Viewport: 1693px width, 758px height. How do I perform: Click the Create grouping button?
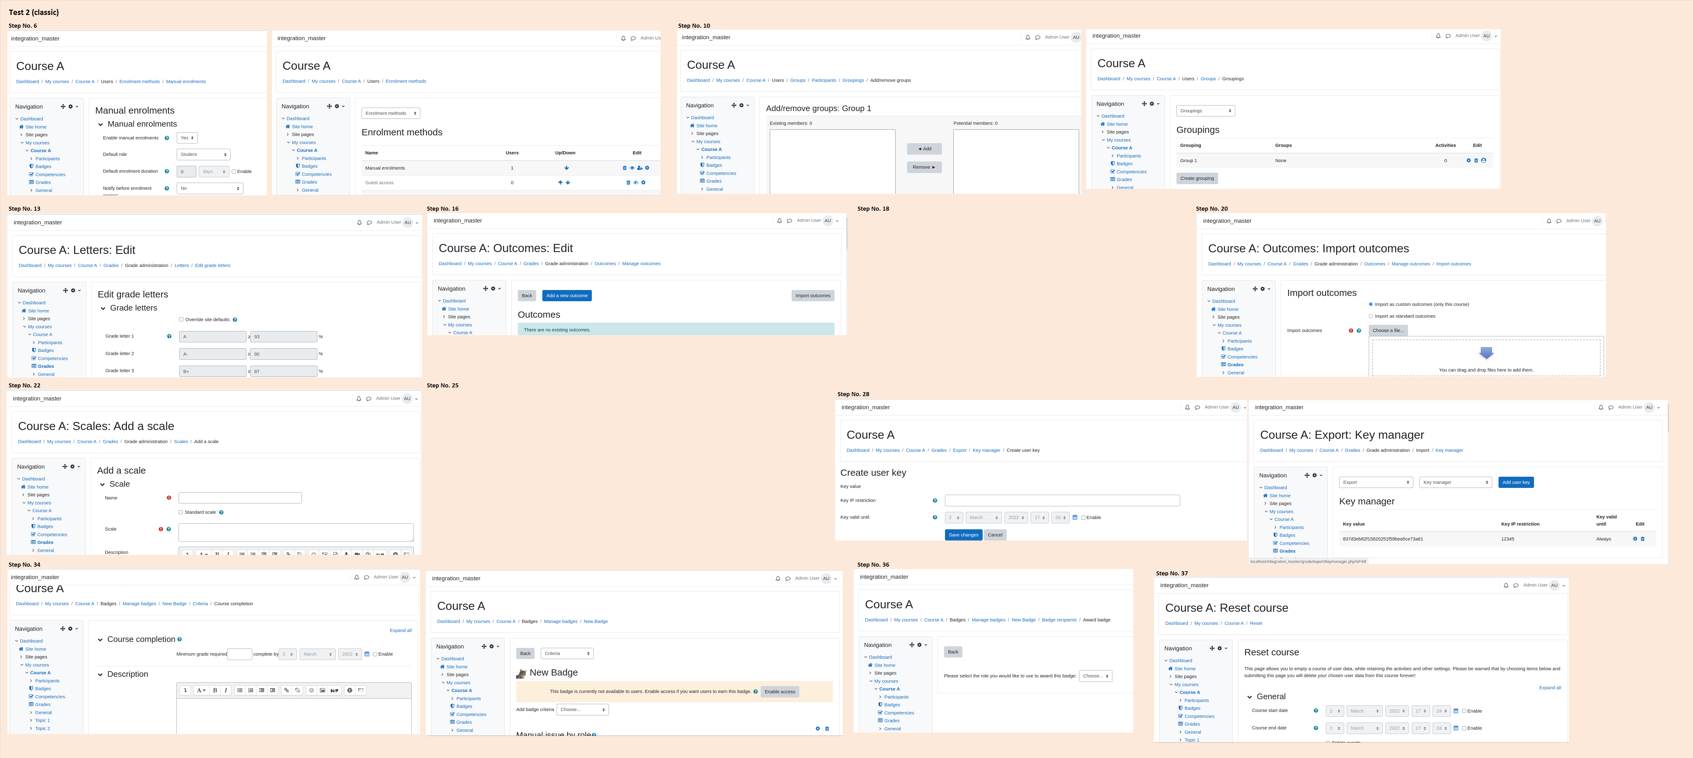click(1197, 178)
